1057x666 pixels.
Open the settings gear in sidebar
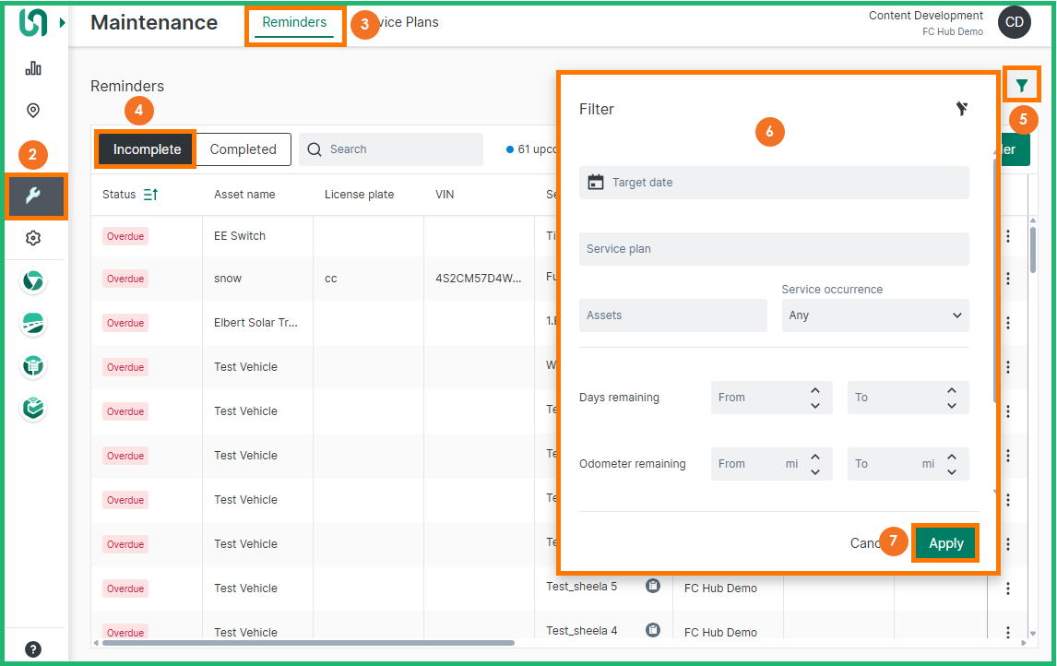[33, 238]
